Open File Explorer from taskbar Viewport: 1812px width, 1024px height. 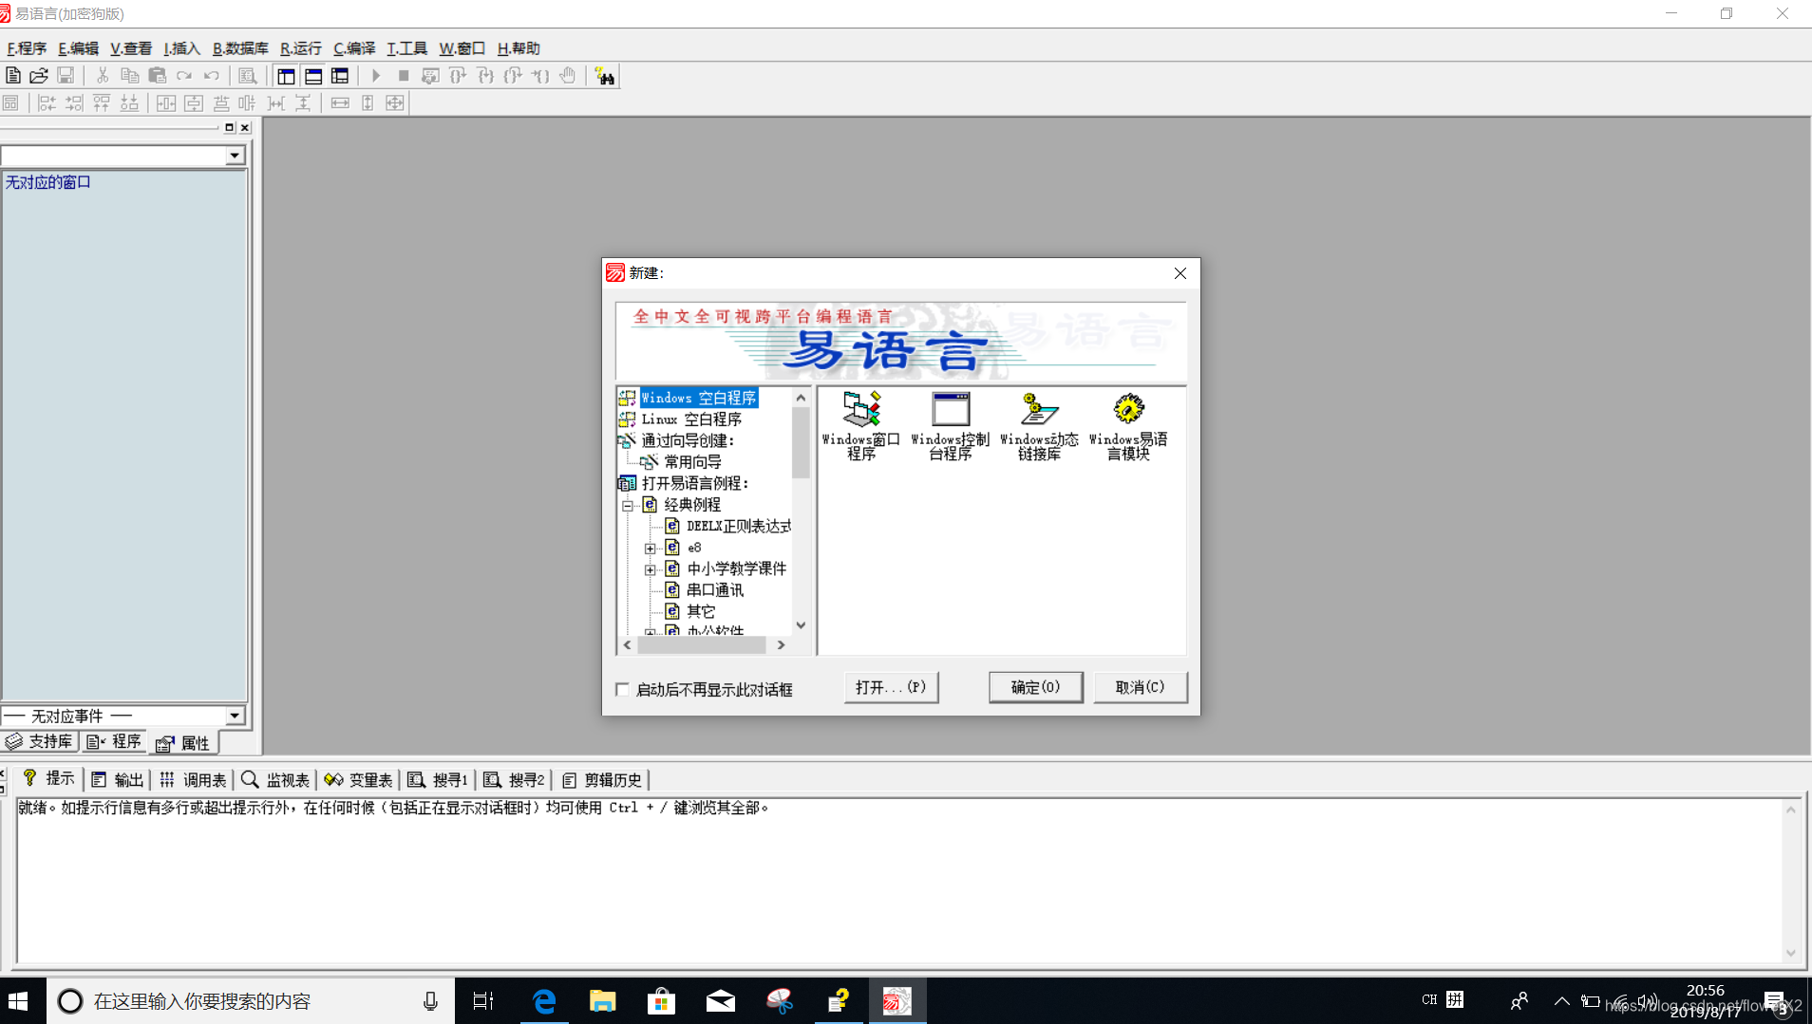coord(603,1001)
